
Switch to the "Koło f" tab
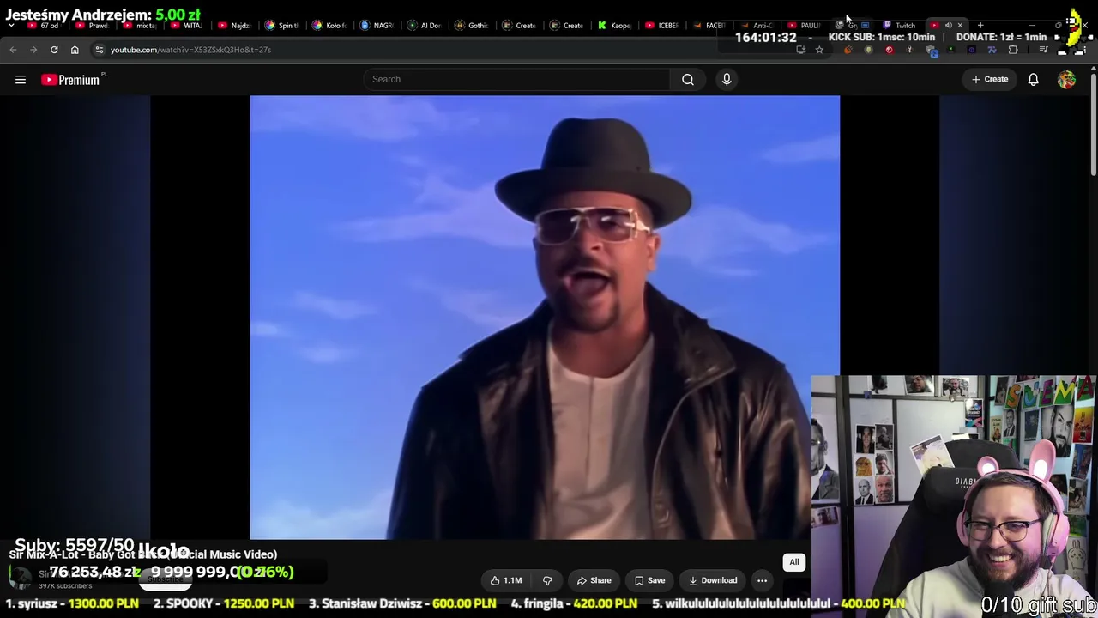pos(329,26)
